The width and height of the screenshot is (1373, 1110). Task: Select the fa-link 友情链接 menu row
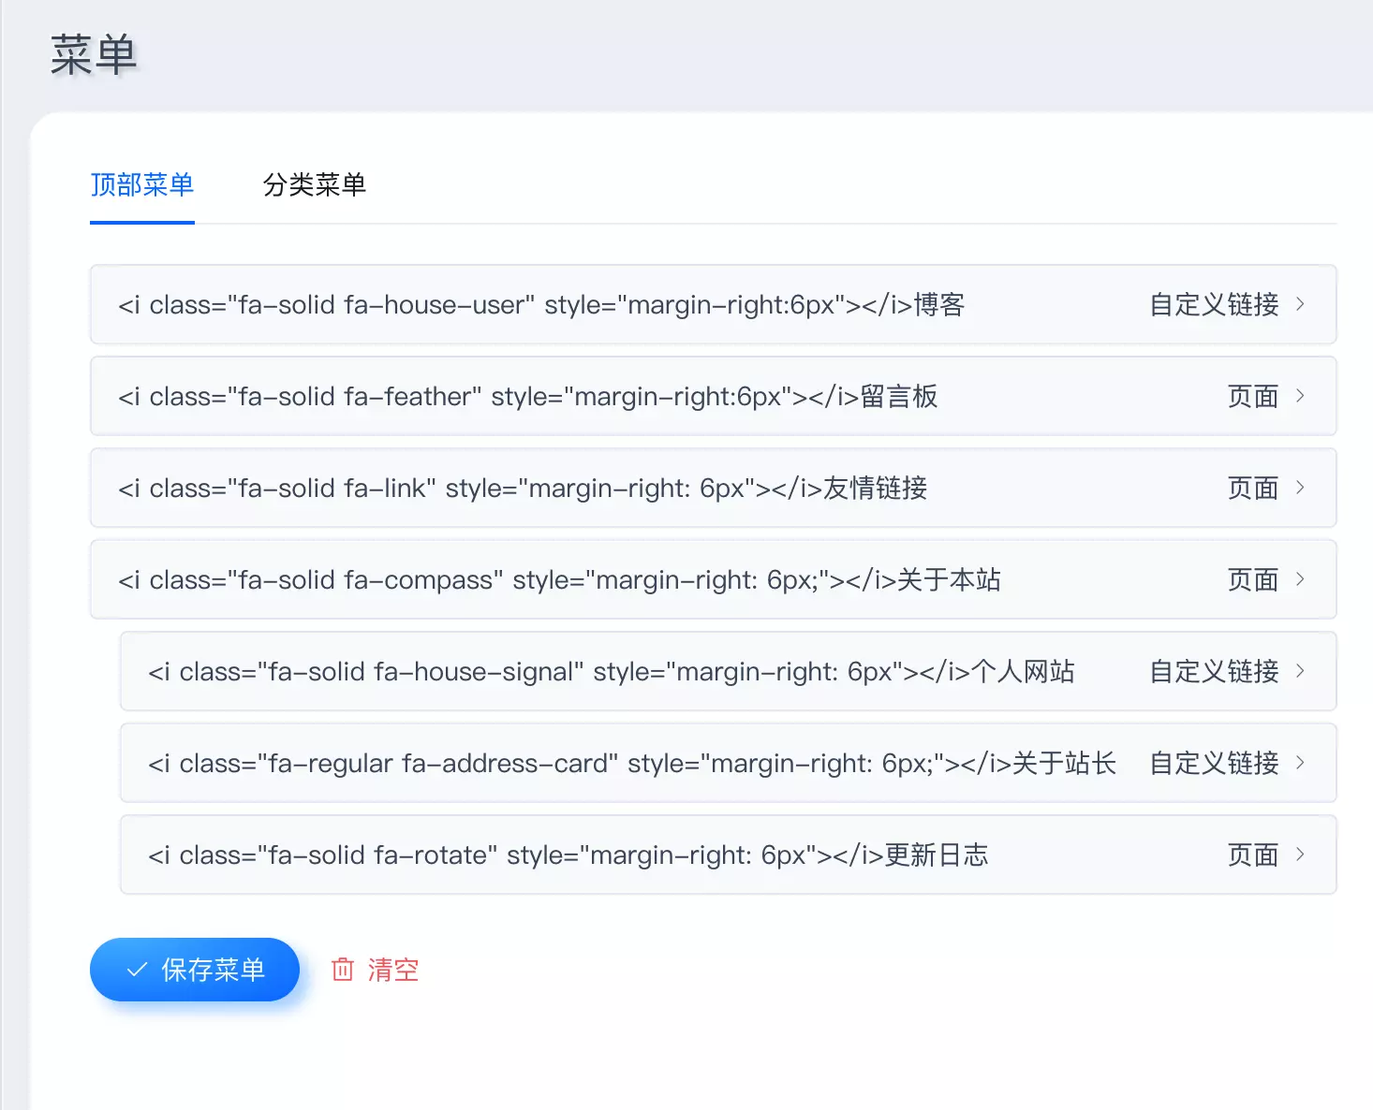point(523,489)
